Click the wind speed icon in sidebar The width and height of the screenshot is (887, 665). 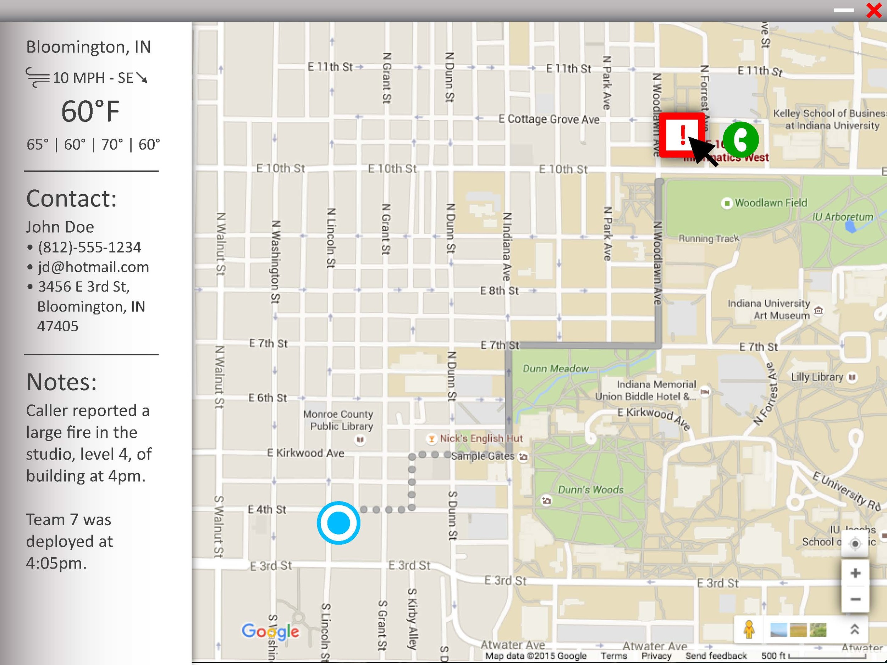point(38,77)
